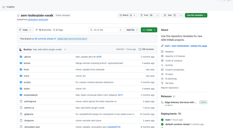Click the release tag icon

162,102
